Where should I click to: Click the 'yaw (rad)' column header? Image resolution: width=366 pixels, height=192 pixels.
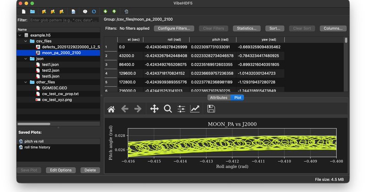click(260, 39)
